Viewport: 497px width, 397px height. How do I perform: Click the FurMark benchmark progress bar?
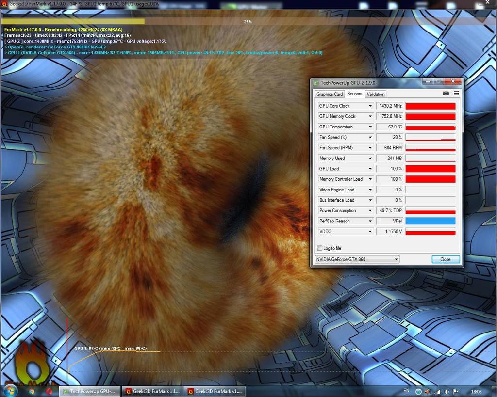(248, 21)
